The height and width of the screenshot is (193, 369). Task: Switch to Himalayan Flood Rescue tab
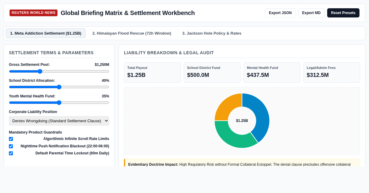tap(132, 33)
